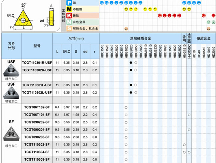The height and width of the screenshot is (163, 216).
Task: Click the 刀片外形 header cell
Action: click(11, 46)
